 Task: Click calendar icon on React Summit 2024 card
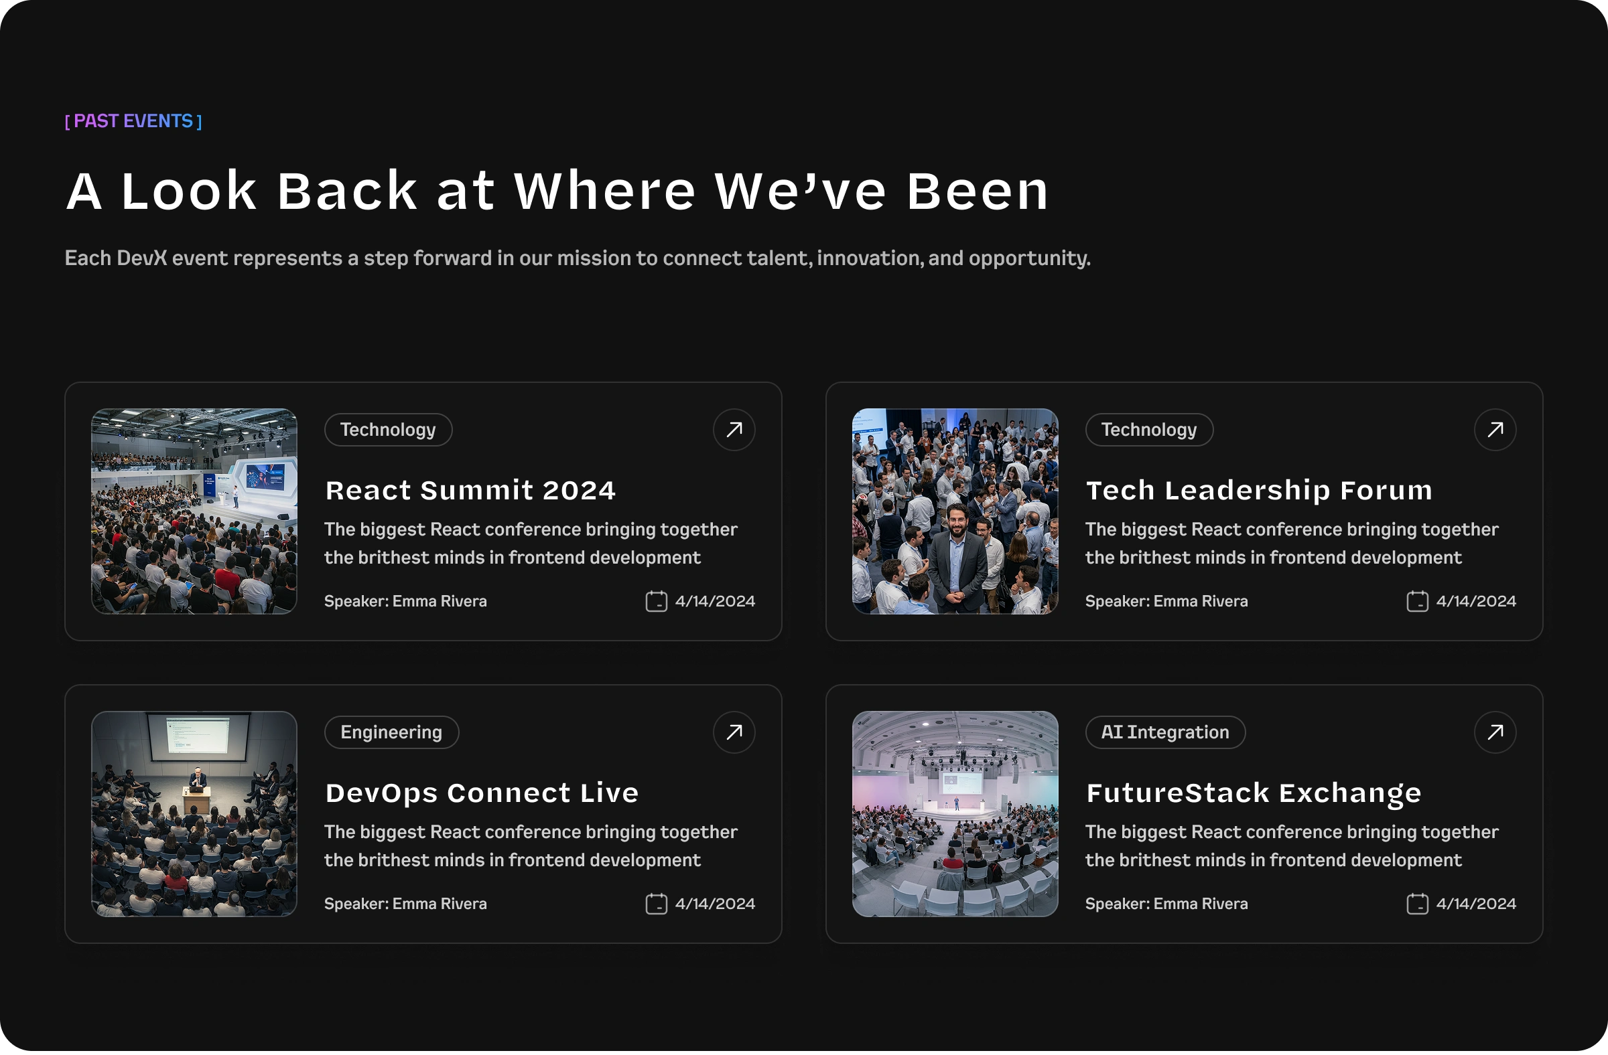656,600
